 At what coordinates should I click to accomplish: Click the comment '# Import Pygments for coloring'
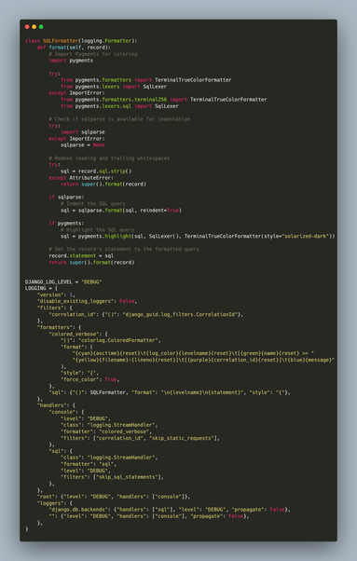(93, 54)
